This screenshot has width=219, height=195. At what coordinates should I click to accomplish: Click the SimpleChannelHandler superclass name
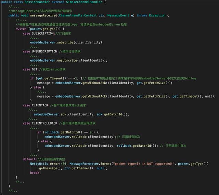pyautogui.click(x=84, y=2)
